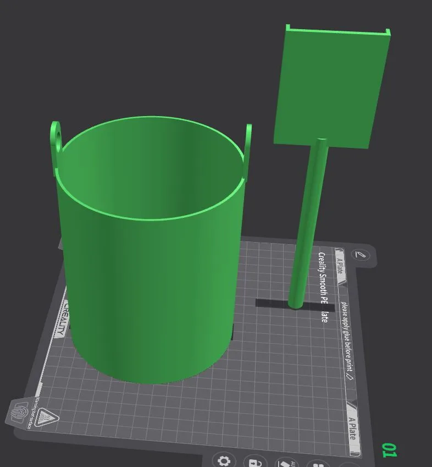
Task: Click the arrange objects icon beside auto orient
Action: (318, 464)
